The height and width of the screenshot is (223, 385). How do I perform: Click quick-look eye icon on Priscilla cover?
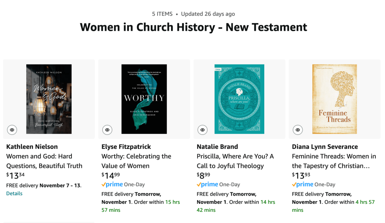(x=202, y=130)
